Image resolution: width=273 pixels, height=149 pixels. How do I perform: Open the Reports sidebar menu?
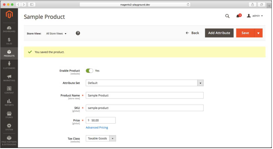point(9,102)
